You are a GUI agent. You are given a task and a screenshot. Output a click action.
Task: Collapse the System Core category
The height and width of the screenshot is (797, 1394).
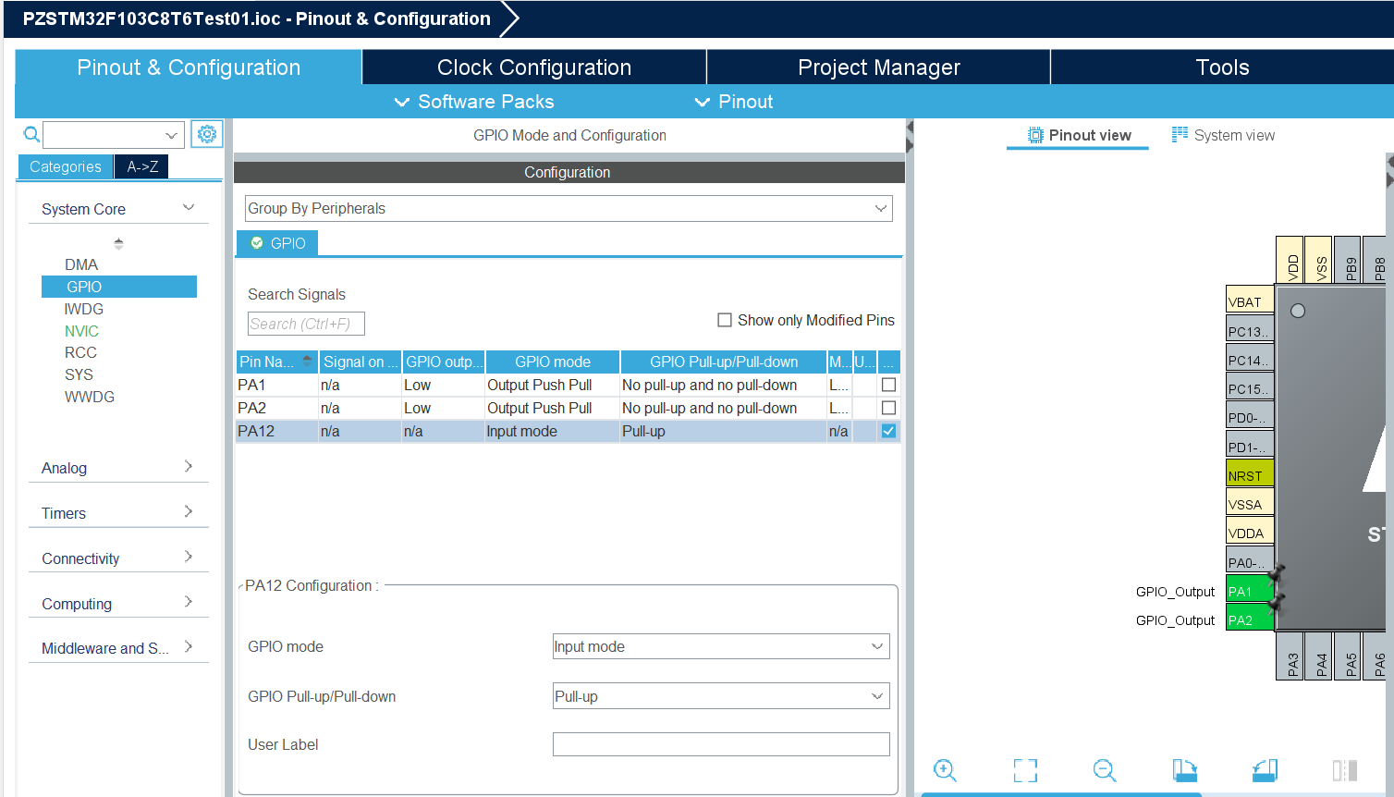click(x=189, y=208)
